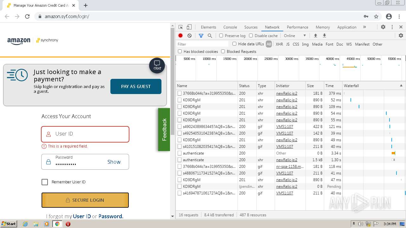This screenshot has height=228, width=406.
Task: Filter requests by JS type
Action: [x=288, y=44]
